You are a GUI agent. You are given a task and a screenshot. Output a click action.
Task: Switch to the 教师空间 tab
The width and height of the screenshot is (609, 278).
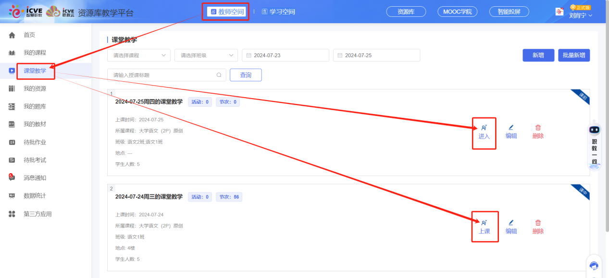pos(227,12)
